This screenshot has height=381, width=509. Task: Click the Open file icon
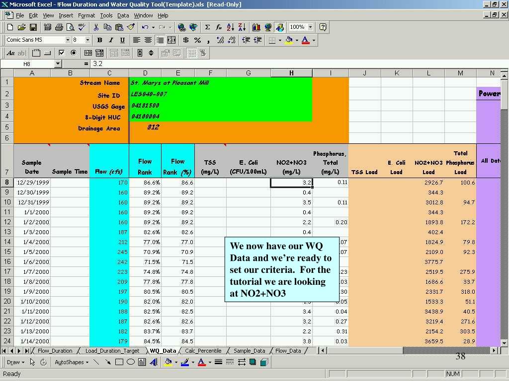point(21,27)
